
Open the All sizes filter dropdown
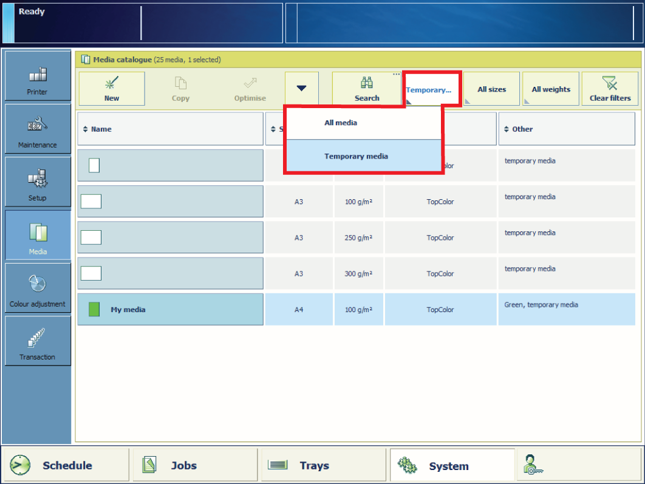tap(491, 89)
